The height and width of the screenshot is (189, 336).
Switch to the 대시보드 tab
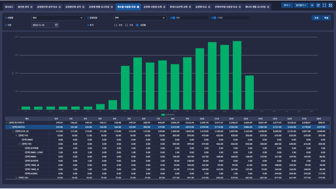[x=9, y=7]
